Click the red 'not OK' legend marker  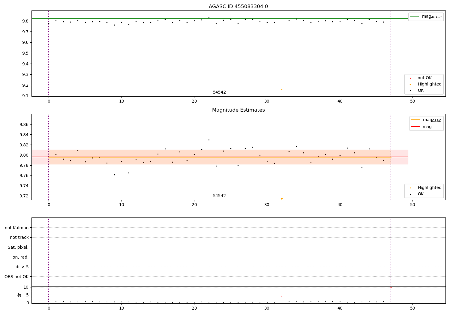click(410, 78)
